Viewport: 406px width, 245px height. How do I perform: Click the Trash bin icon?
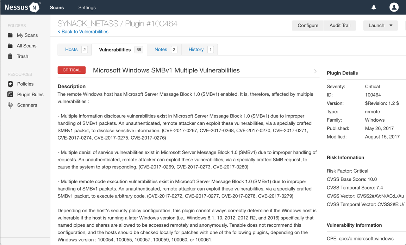(x=10, y=56)
